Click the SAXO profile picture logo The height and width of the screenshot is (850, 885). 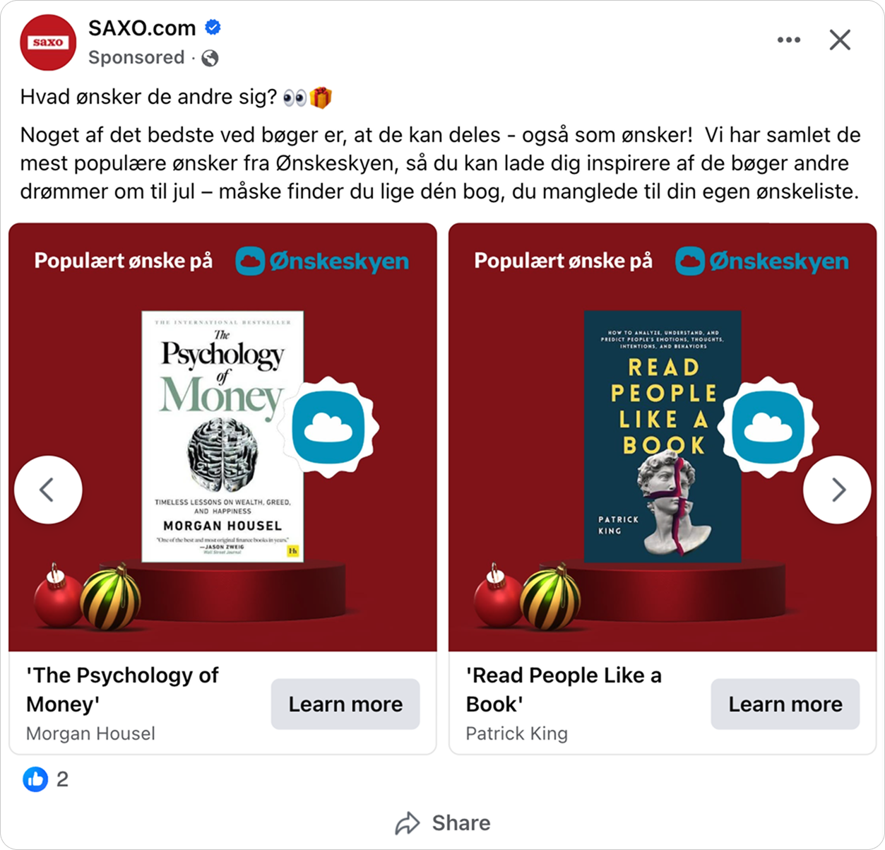tap(48, 42)
